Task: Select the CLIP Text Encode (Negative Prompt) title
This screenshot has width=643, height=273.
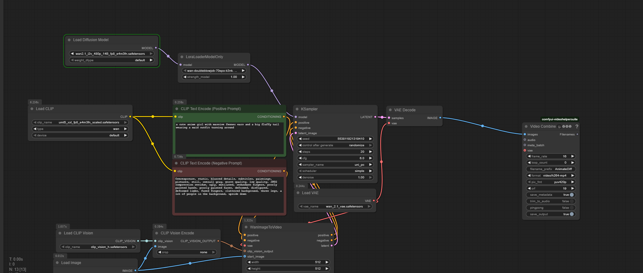Action: pos(211,163)
